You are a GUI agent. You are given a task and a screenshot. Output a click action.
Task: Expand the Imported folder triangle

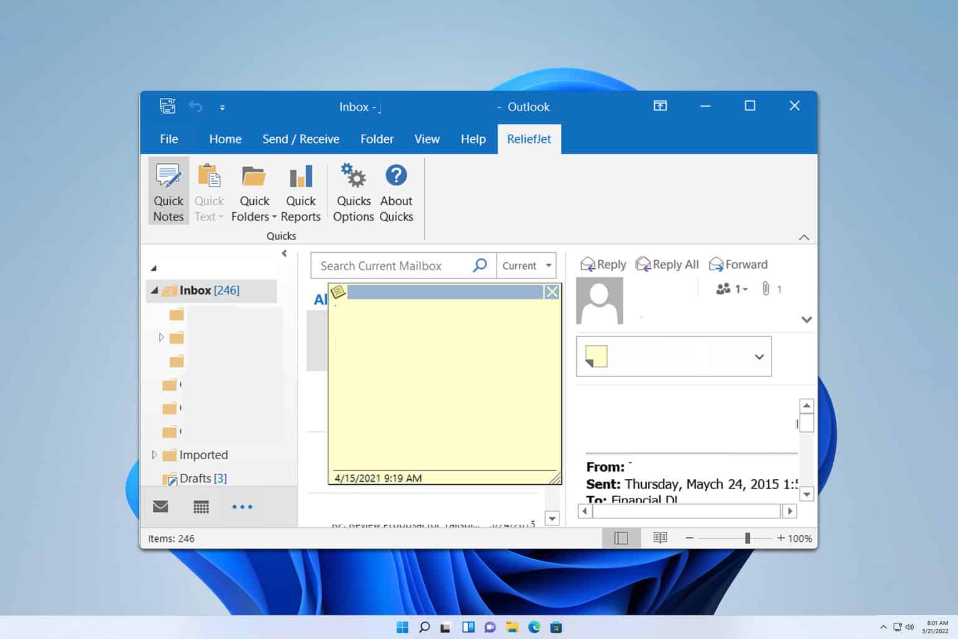tap(154, 455)
